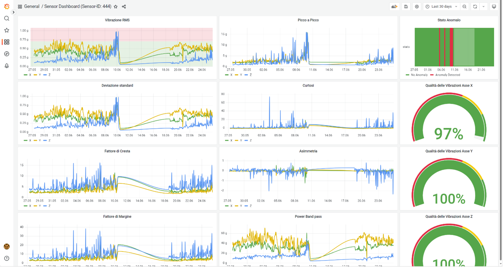The height and width of the screenshot is (267, 503).
Task: Click the light green band in Stato Anomalo
Action: pyautogui.click(x=464, y=47)
